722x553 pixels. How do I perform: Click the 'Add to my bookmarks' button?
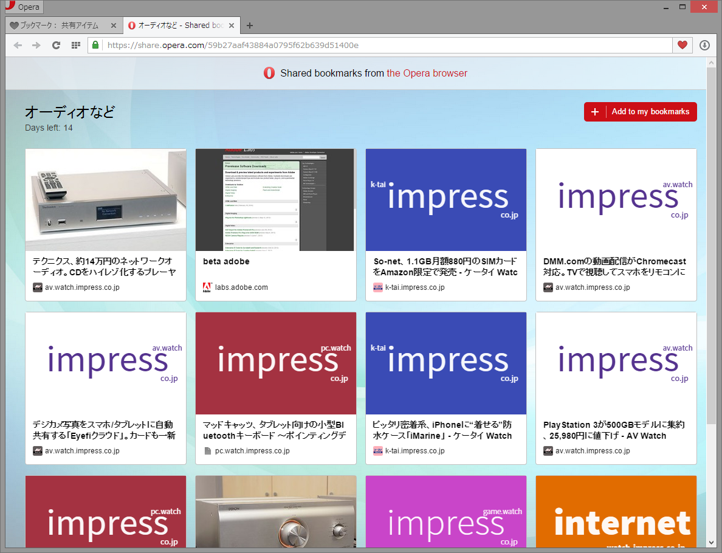click(x=640, y=112)
